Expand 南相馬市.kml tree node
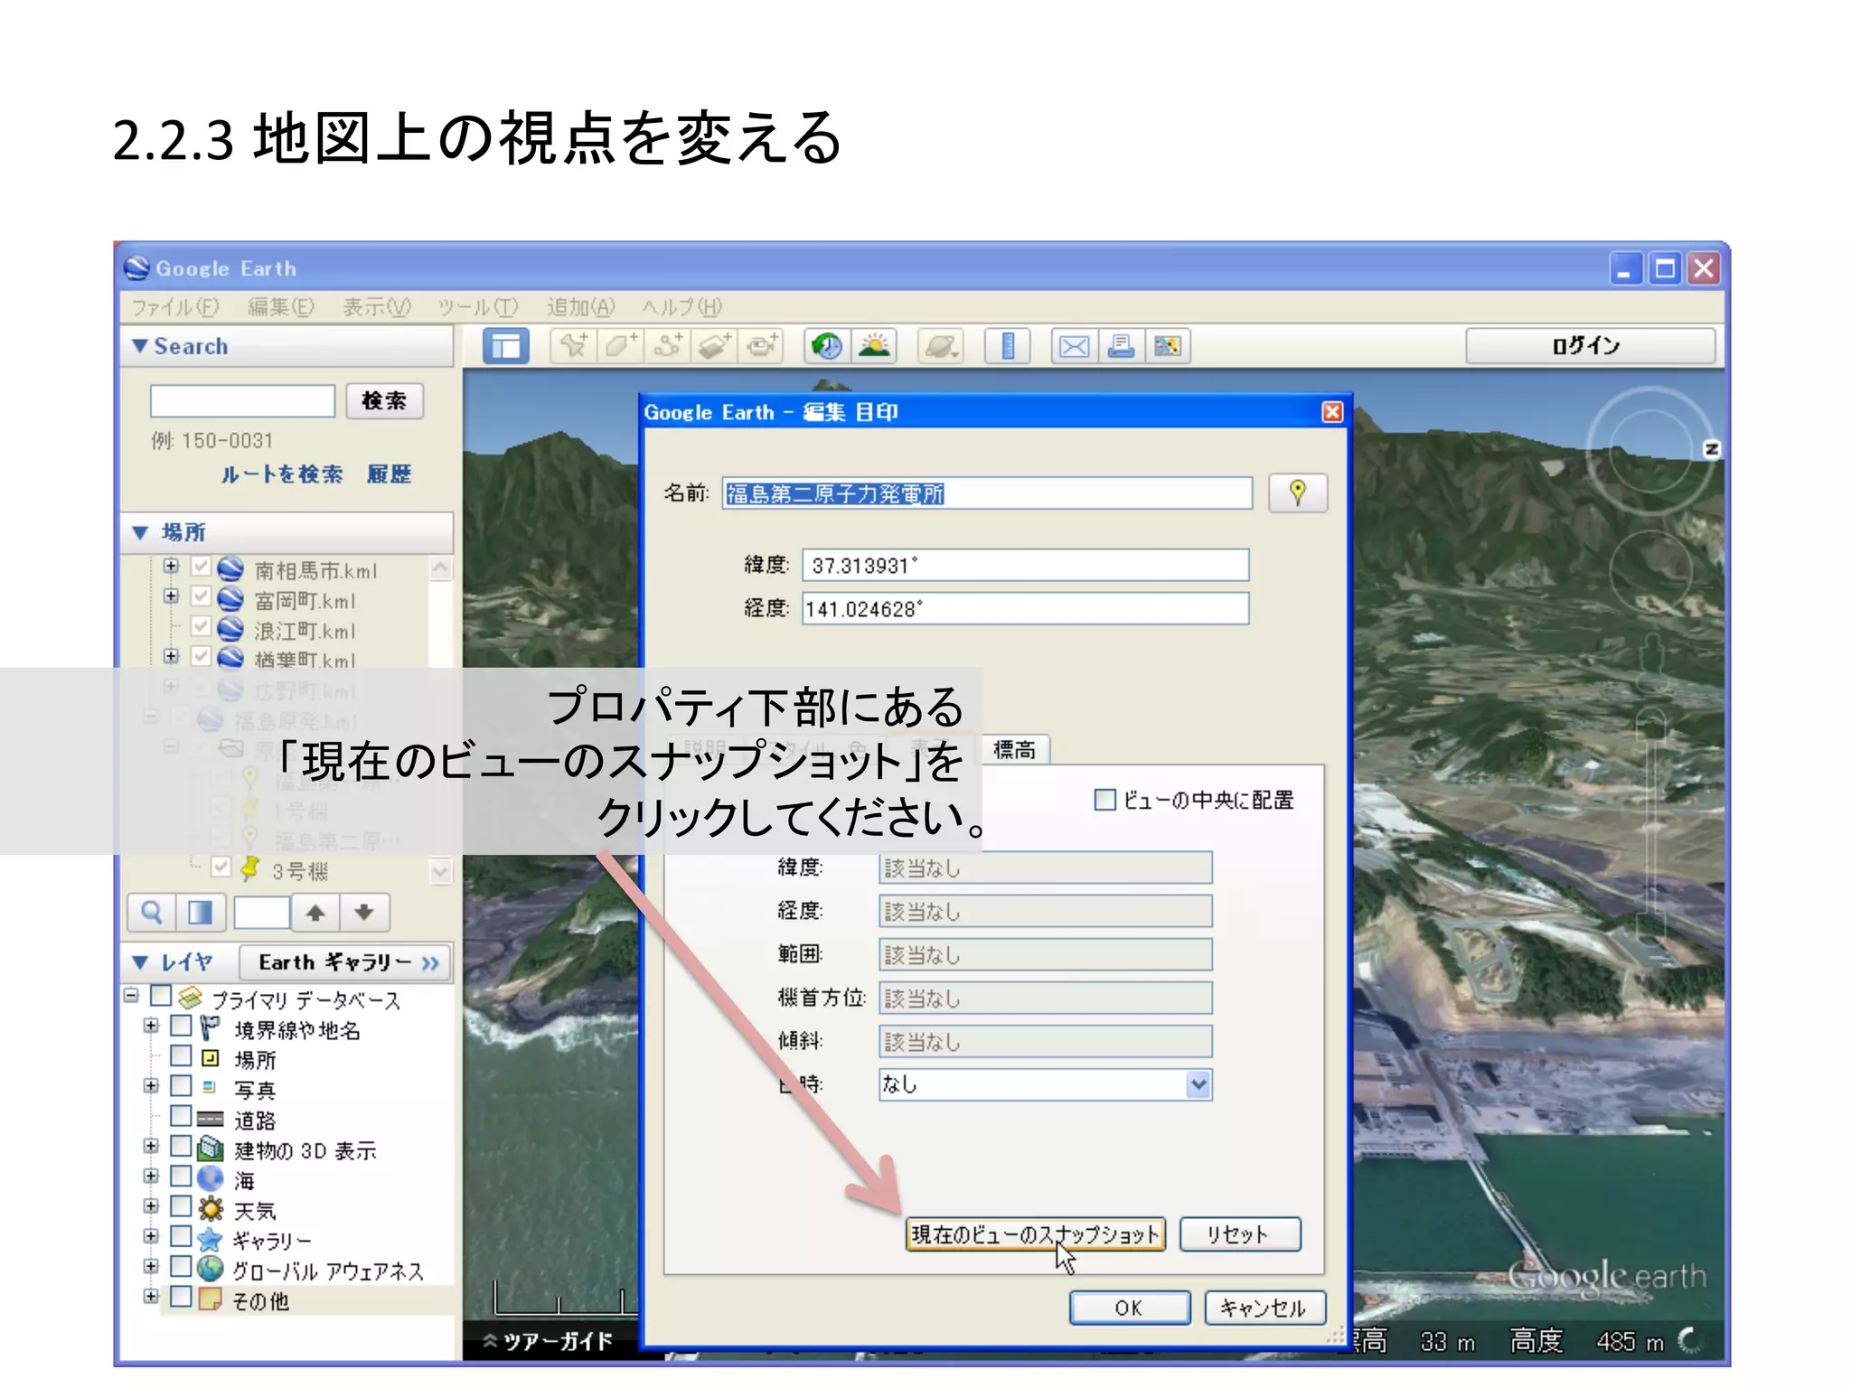 [171, 566]
